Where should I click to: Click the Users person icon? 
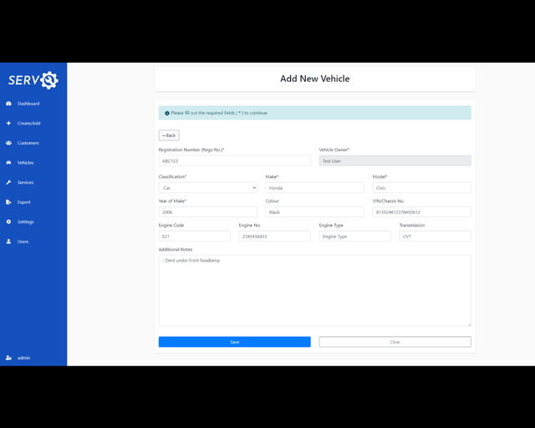coord(8,242)
